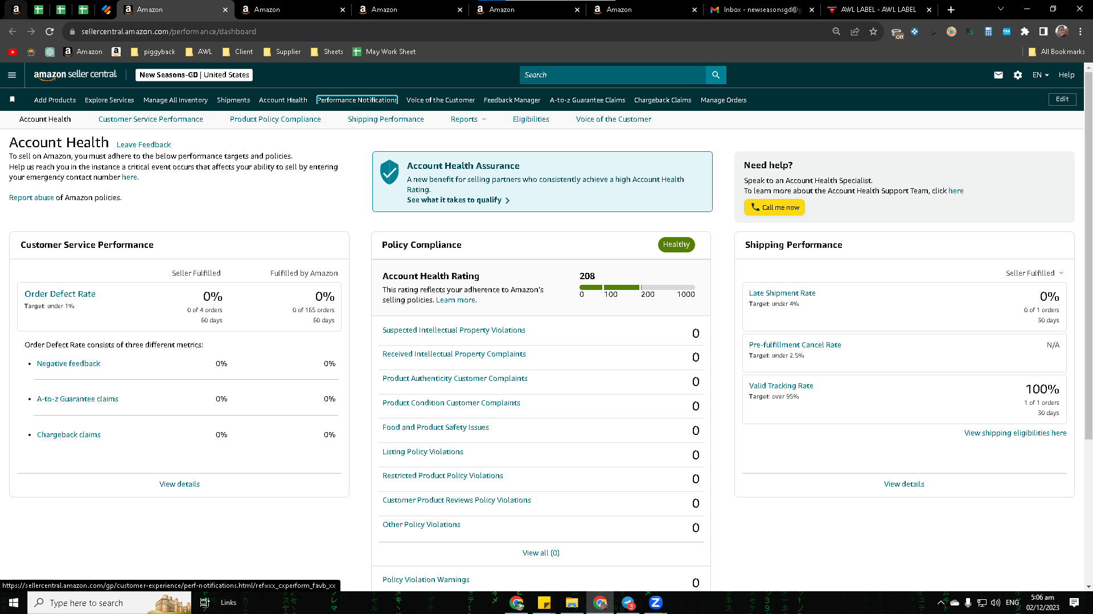Viewport: 1093px width, 614px height.
Task: Click View all (0) policy violations link
Action: tap(541, 553)
